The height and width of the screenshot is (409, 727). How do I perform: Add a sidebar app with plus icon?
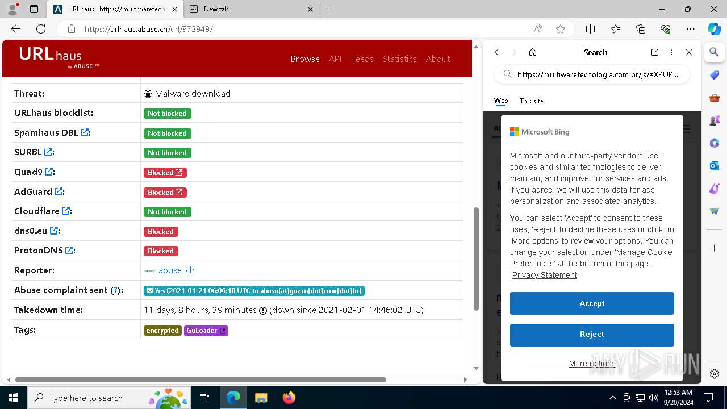pos(715,248)
